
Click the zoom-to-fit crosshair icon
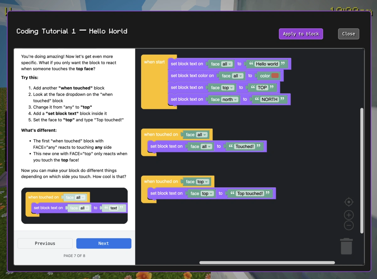coord(349,202)
